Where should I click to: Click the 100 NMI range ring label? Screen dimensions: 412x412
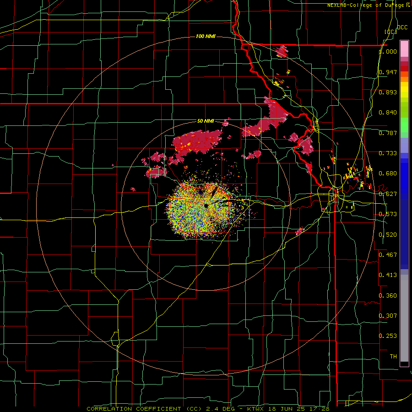(x=206, y=36)
